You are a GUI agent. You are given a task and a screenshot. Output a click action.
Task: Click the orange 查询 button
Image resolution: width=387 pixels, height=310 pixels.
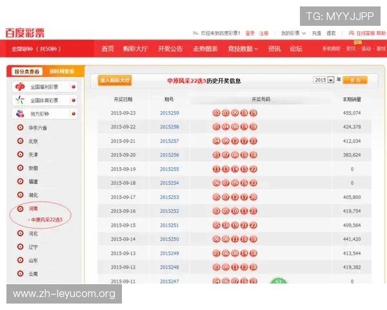point(355,80)
